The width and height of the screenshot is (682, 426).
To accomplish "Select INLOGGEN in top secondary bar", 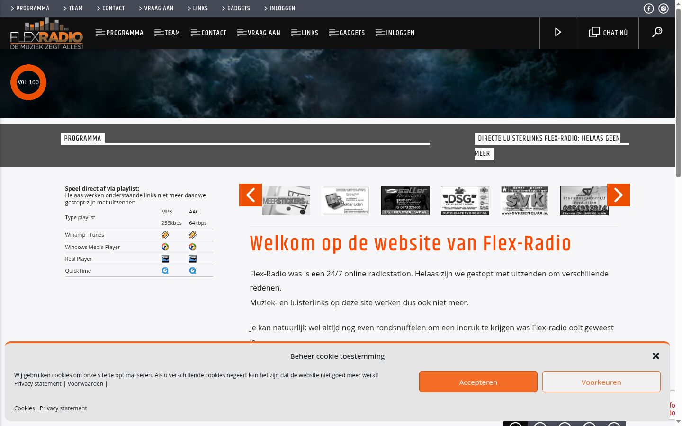I will [280, 9].
